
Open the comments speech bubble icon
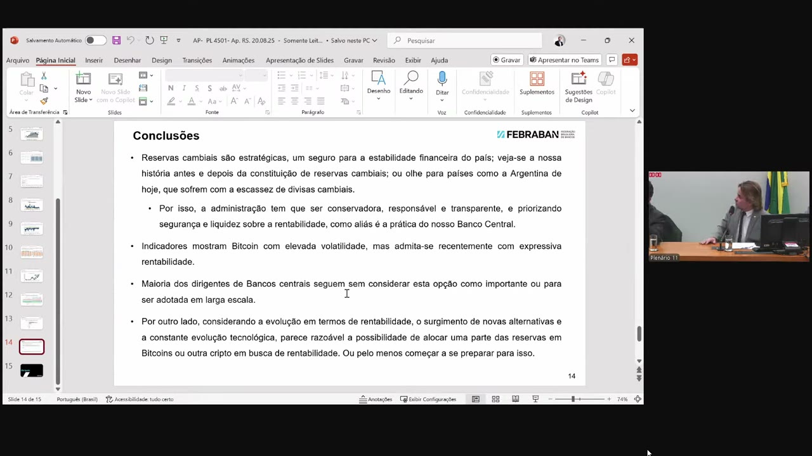pos(612,60)
